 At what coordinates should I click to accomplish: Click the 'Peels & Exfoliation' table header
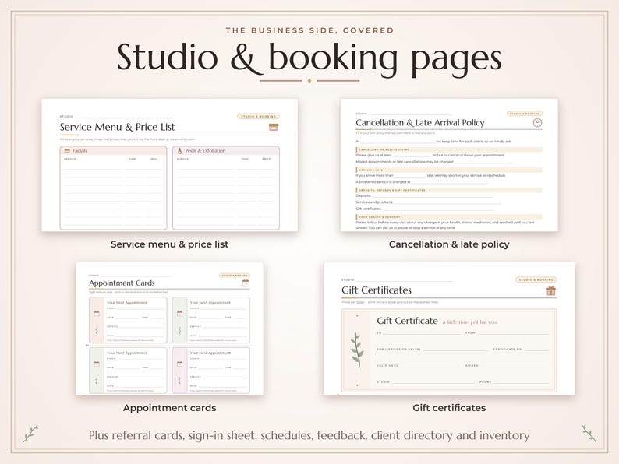point(226,150)
